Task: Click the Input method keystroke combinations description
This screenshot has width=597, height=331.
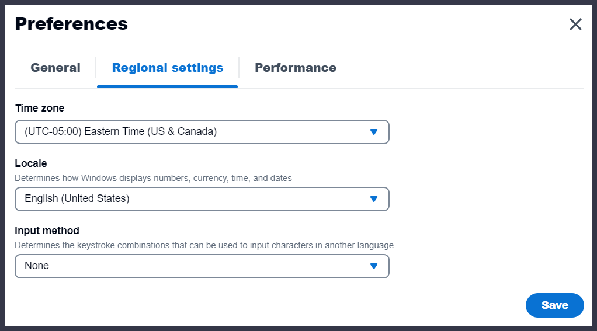Action: (204, 245)
